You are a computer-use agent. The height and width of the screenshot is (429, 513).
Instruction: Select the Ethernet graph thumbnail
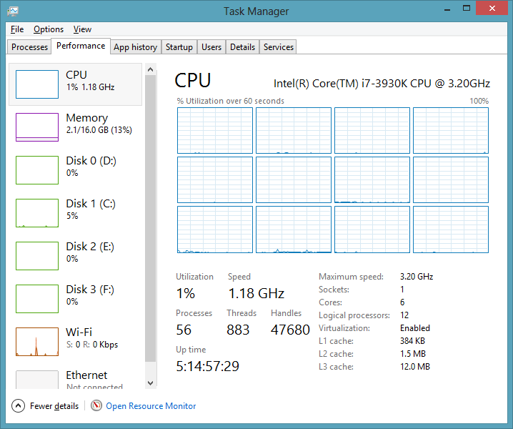[x=37, y=380]
